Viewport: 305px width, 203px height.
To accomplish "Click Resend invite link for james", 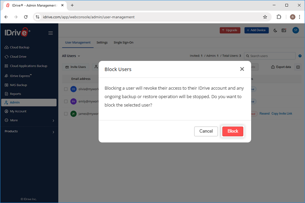I will click(x=264, y=114).
